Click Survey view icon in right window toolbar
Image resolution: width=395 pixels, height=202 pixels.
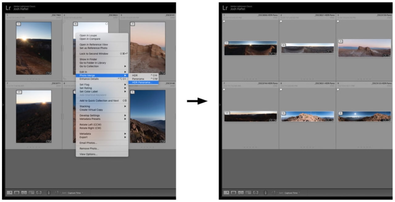tap(247, 193)
